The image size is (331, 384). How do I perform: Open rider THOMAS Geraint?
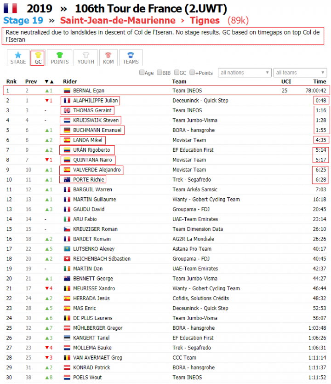point(92,110)
